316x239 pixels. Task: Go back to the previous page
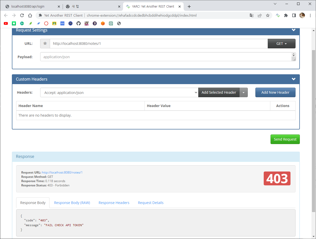tap(6, 15)
